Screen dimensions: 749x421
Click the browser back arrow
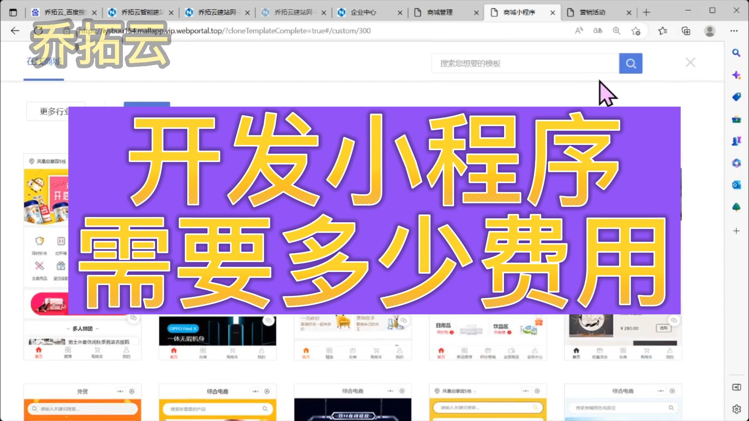click(x=15, y=30)
